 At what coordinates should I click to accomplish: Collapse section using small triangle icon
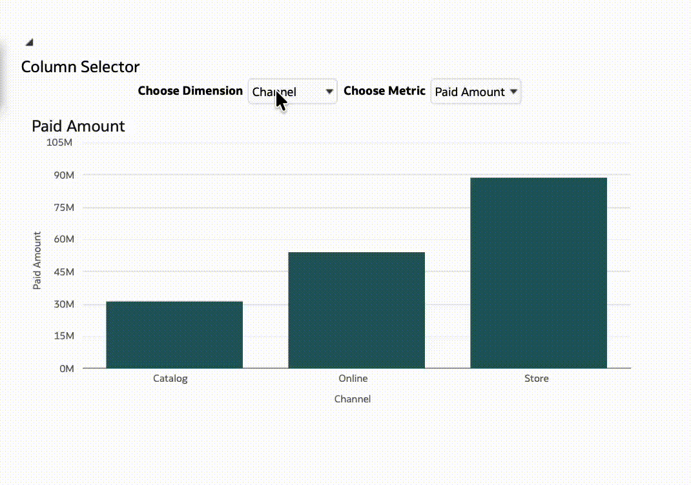[29, 43]
